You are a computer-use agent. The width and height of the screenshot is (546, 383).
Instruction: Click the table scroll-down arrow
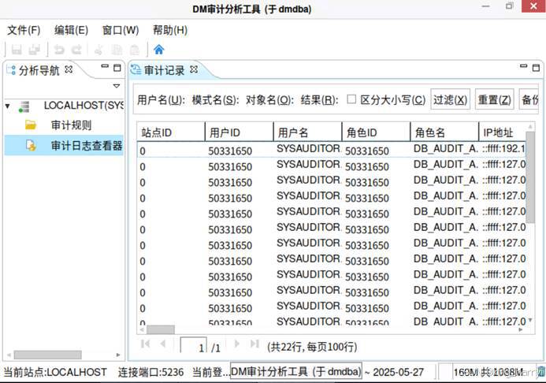pyautogui.click(x=530, y=320)
